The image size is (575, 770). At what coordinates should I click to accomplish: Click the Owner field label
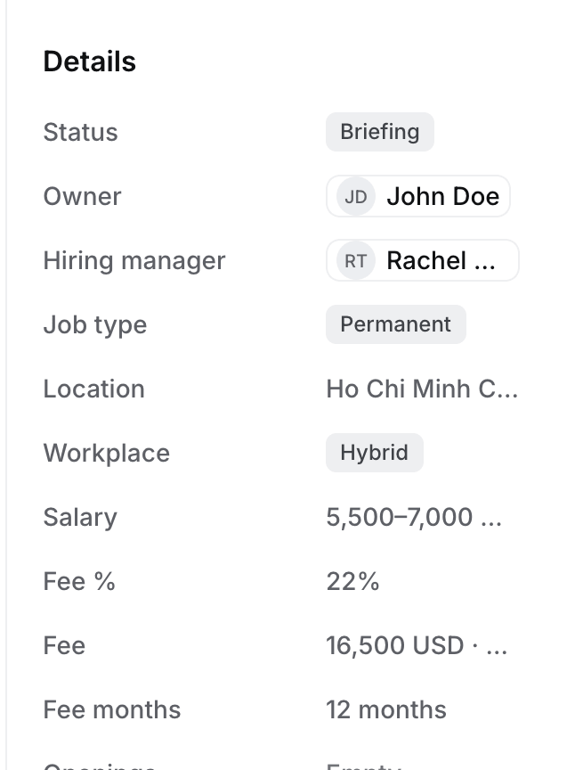pos(82,196)
